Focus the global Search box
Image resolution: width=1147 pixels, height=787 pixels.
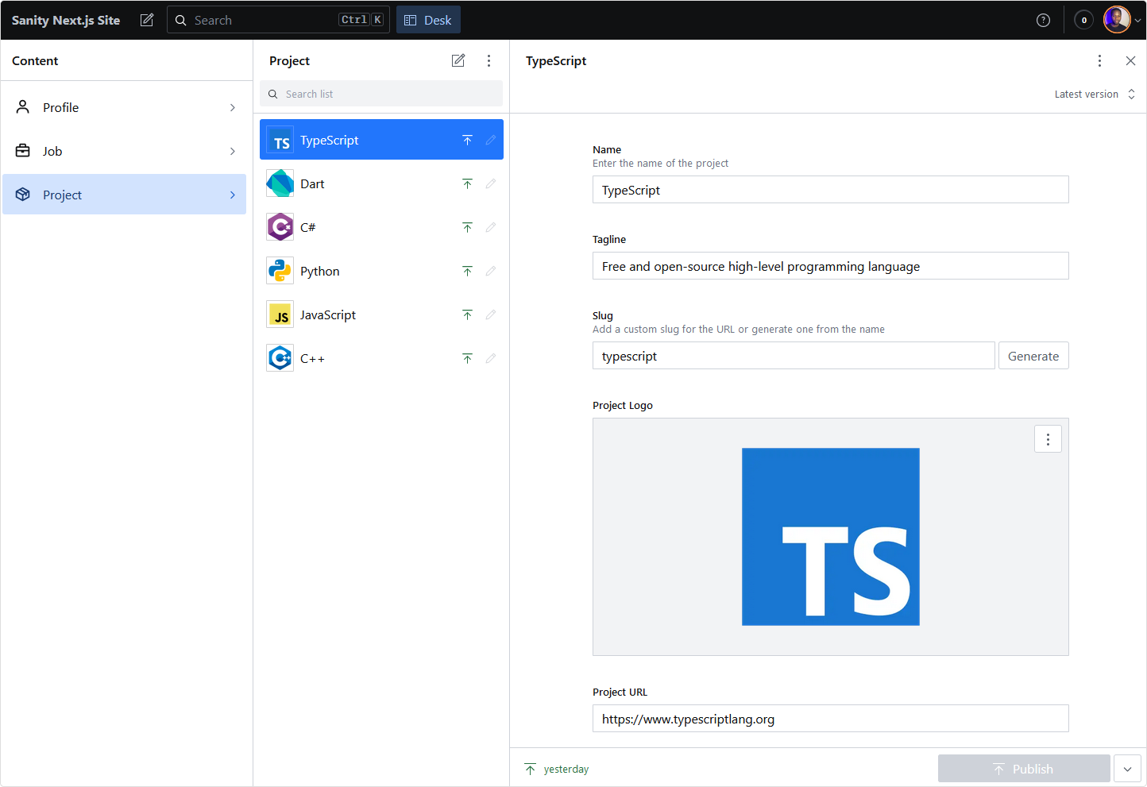(x=278, y=20)
